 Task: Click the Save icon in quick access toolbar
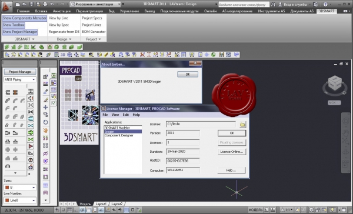click(x=31, y=4)
